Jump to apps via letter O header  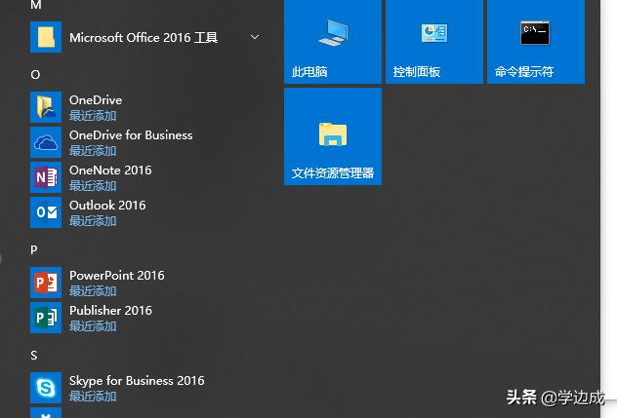click(35, 75)
